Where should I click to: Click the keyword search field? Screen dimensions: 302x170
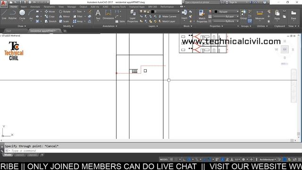(202, 2)
